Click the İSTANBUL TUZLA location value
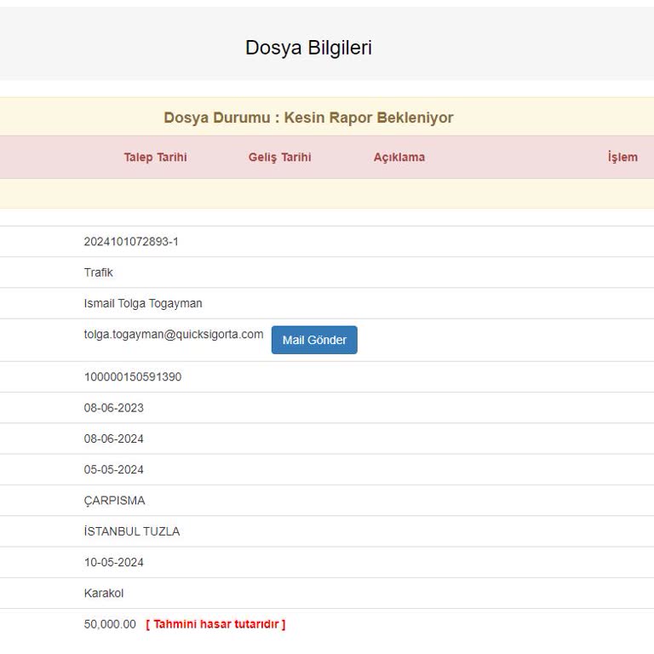 132,531
